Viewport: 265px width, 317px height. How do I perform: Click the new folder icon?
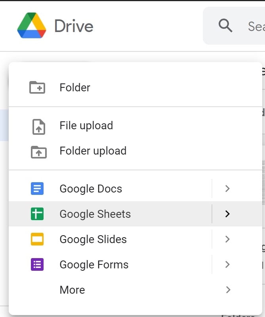click(x=37, y=87)
